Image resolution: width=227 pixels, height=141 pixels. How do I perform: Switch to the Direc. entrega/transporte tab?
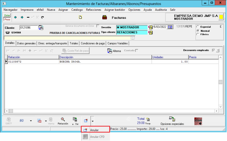pyautogui.click(x=53, y=43)
